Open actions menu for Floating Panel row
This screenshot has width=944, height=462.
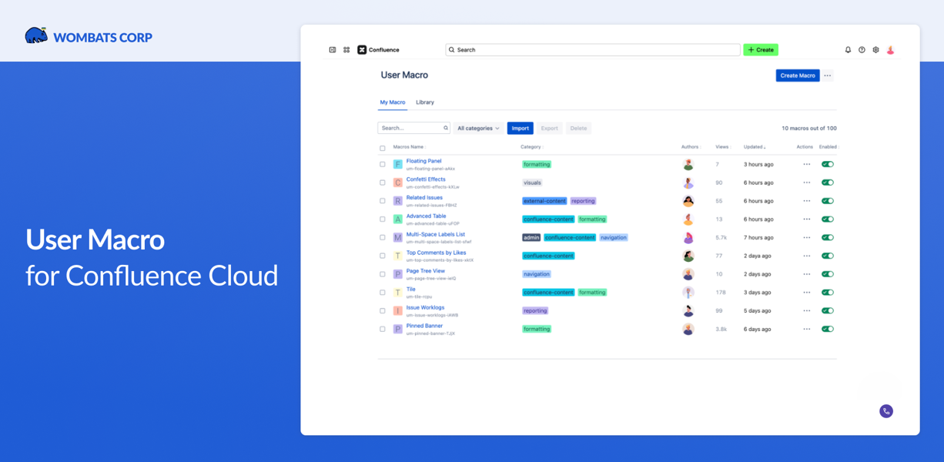806,165
